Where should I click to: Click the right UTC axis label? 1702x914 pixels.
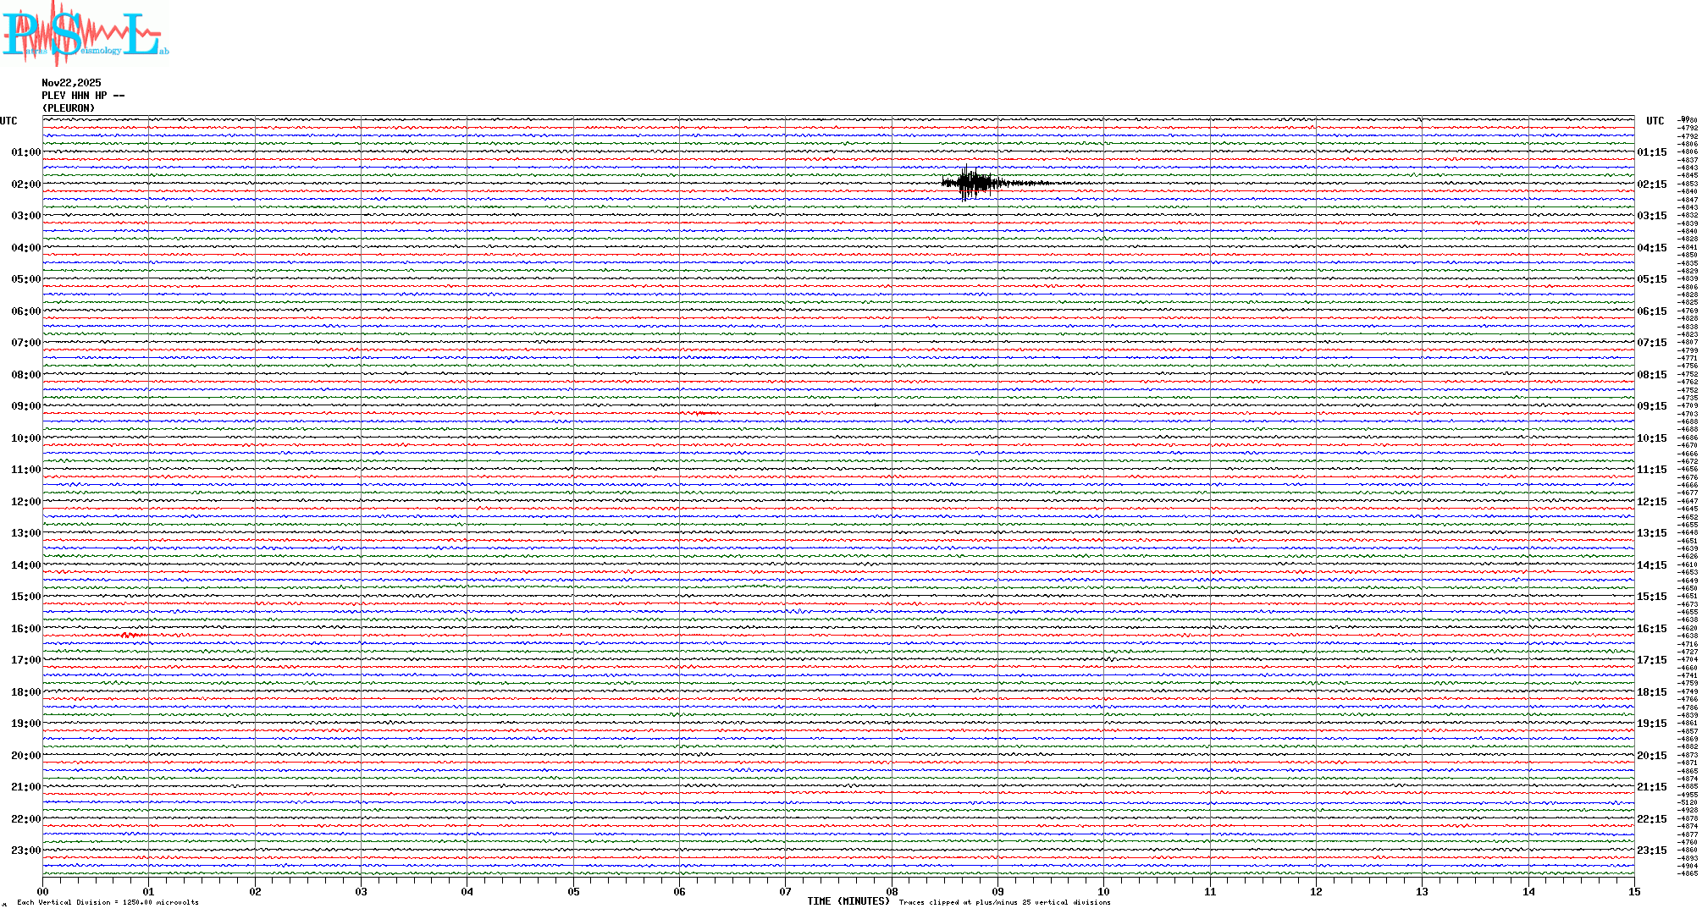coord(1655,121)
